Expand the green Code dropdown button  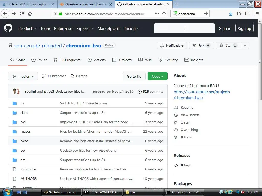click(x=157, y=76)
